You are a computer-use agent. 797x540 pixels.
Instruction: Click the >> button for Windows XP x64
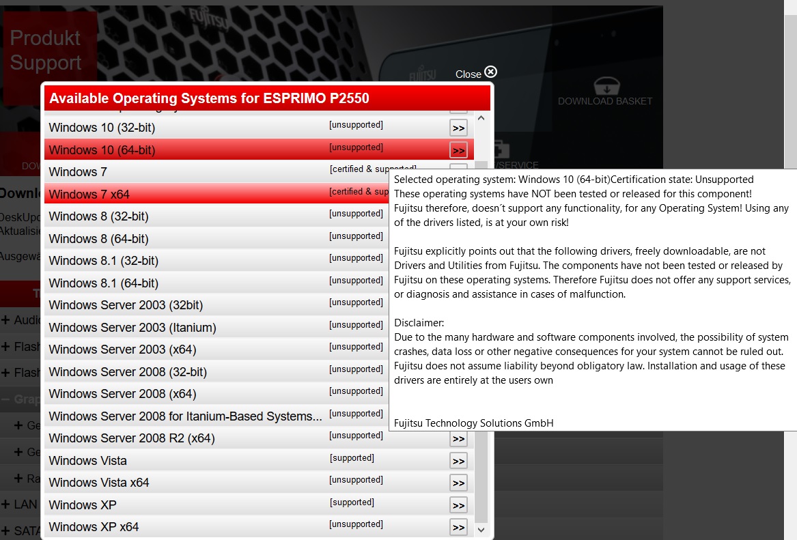[458, 527]
